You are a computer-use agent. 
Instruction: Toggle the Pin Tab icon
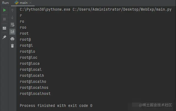4,37
